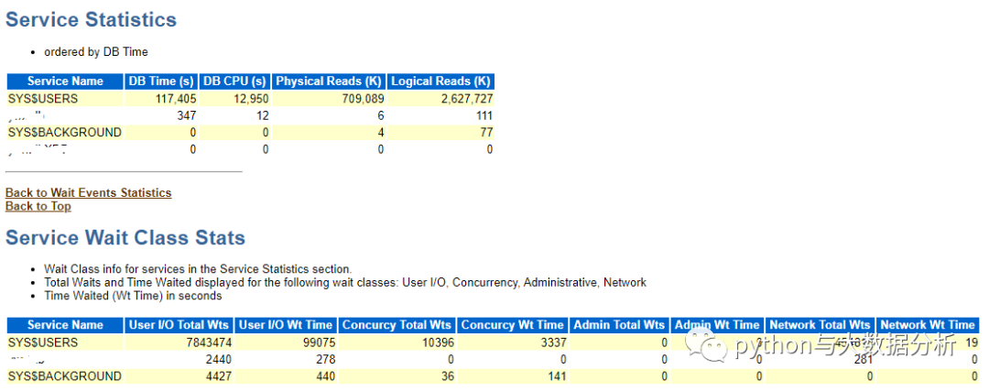Click the Physical Reads (K) column header
989x391 pixels.
(x=329, y=81)
